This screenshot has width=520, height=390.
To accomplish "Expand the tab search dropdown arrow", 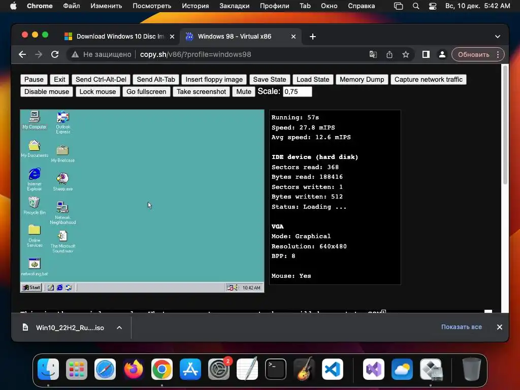I will point(498,37).
